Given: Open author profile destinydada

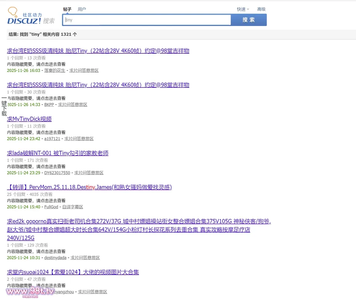Looking at the screenshot, I should click(x=55, y=258).
